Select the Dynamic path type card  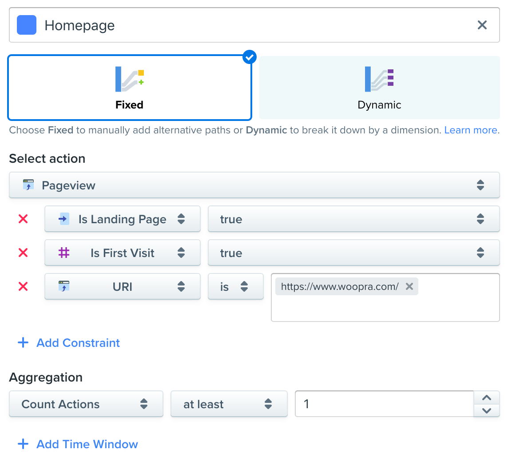[x=379, y=88]
